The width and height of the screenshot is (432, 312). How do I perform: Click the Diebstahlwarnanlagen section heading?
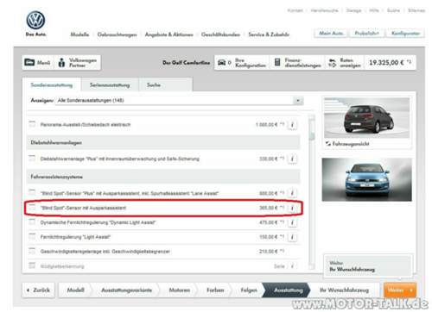pyautogui.click(x=56, y=142)
